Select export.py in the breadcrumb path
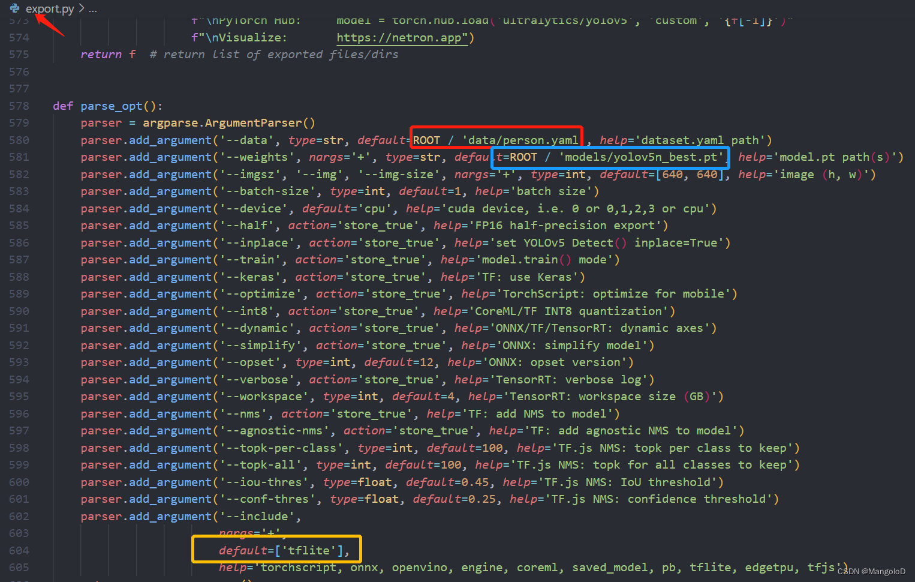Screen dimensions: 915x582 pos(50,9)
